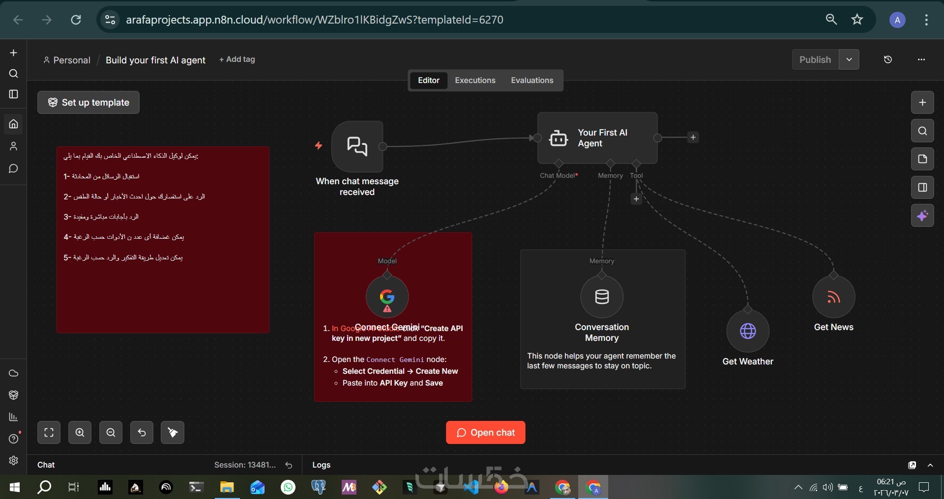Click the Add tag link
Screen dimensions: 944x499
point(237,59)
